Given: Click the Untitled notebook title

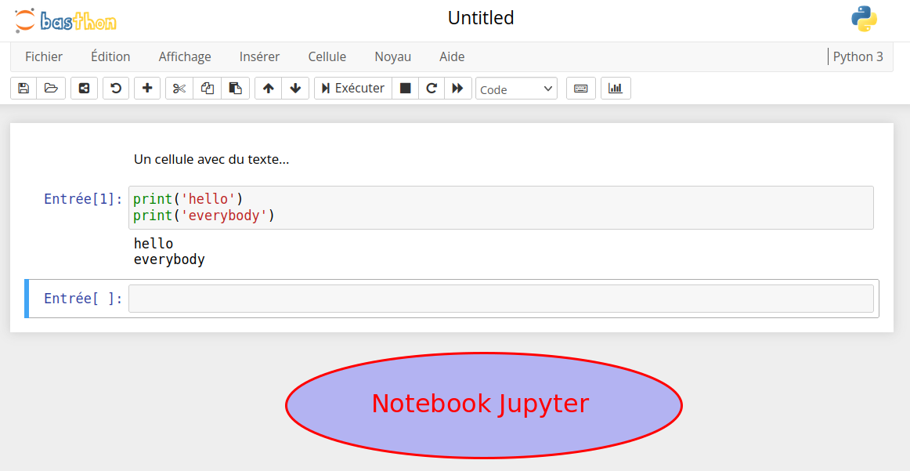Looking at the screenshot, I should click(481, 18).
